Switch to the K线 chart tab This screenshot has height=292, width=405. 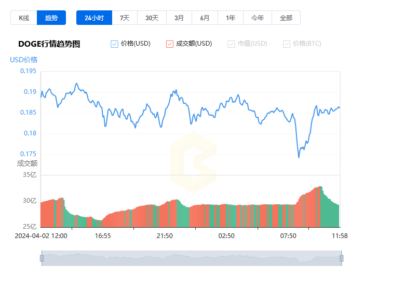pyautogui.click(x=24, y=18)
